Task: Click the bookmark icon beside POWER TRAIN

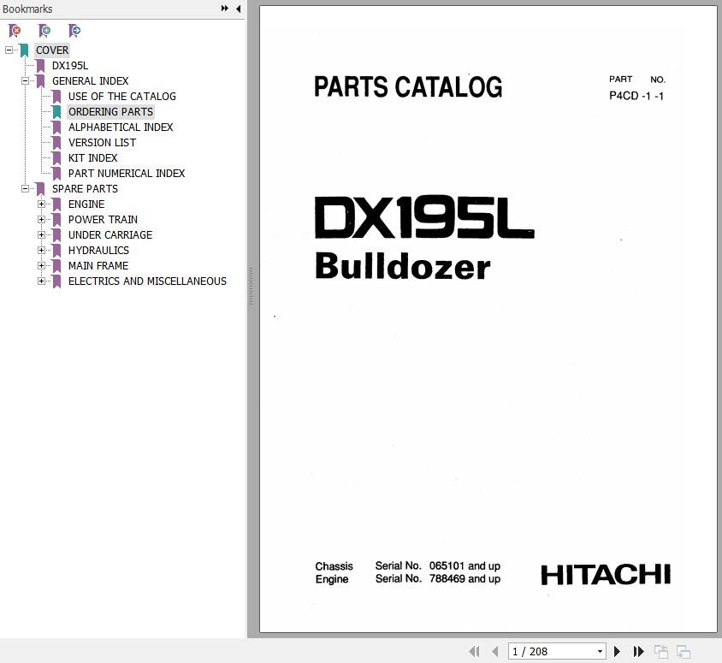Action: tap(56, 220)
